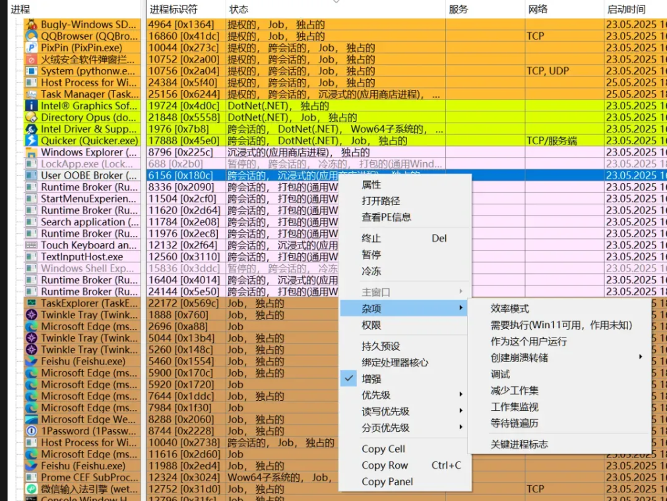Click the Twinkle Tray icon for PID 1888
The width and height of the screenshot is (667, 501).
(x=32, y=315)
